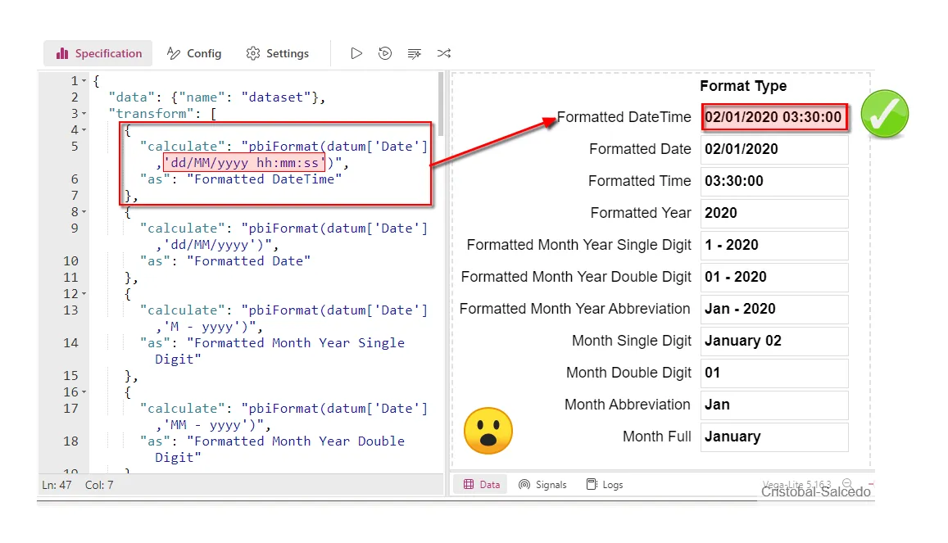
Task: Click the zoom out magnifier icon
Action: coord(846,483)
